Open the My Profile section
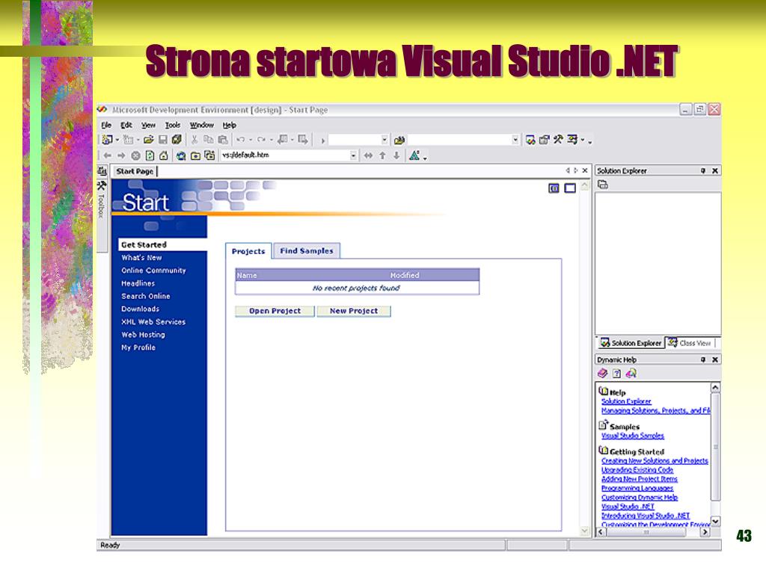 [x=138, y=347]
